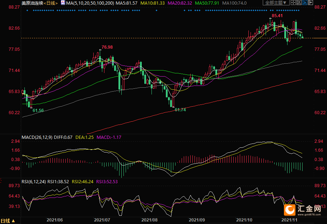Click the gold678.com watermark link
Image resolution: width=327 pixels, height=224 pixels.
coord(311,215)
